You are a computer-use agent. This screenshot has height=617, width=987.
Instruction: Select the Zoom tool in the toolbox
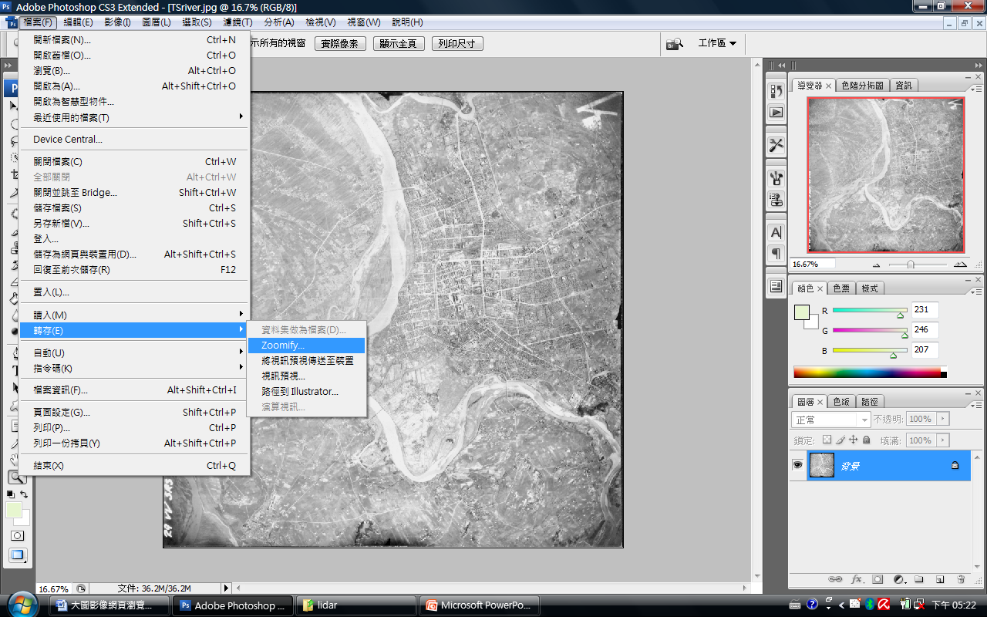point(16,477)
